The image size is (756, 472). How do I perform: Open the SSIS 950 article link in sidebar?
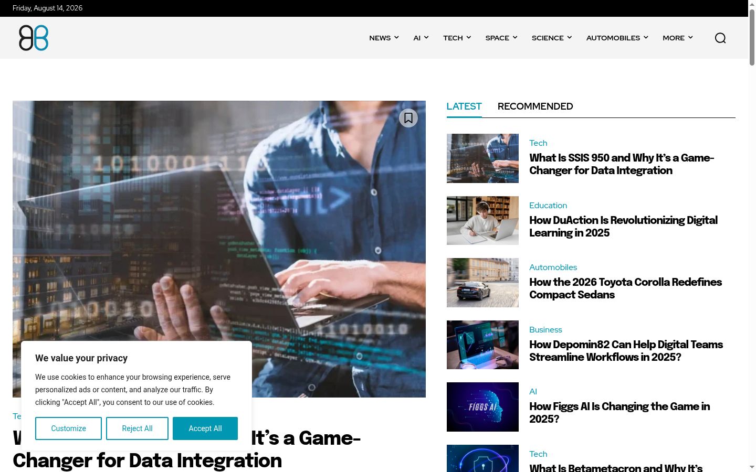[x=622, y=164]
